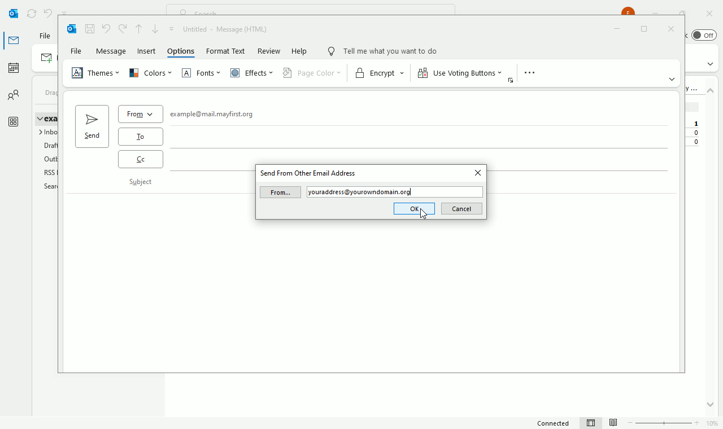
Task: Open Calendar view in Outlook sidebar
Action: point(14,68)
